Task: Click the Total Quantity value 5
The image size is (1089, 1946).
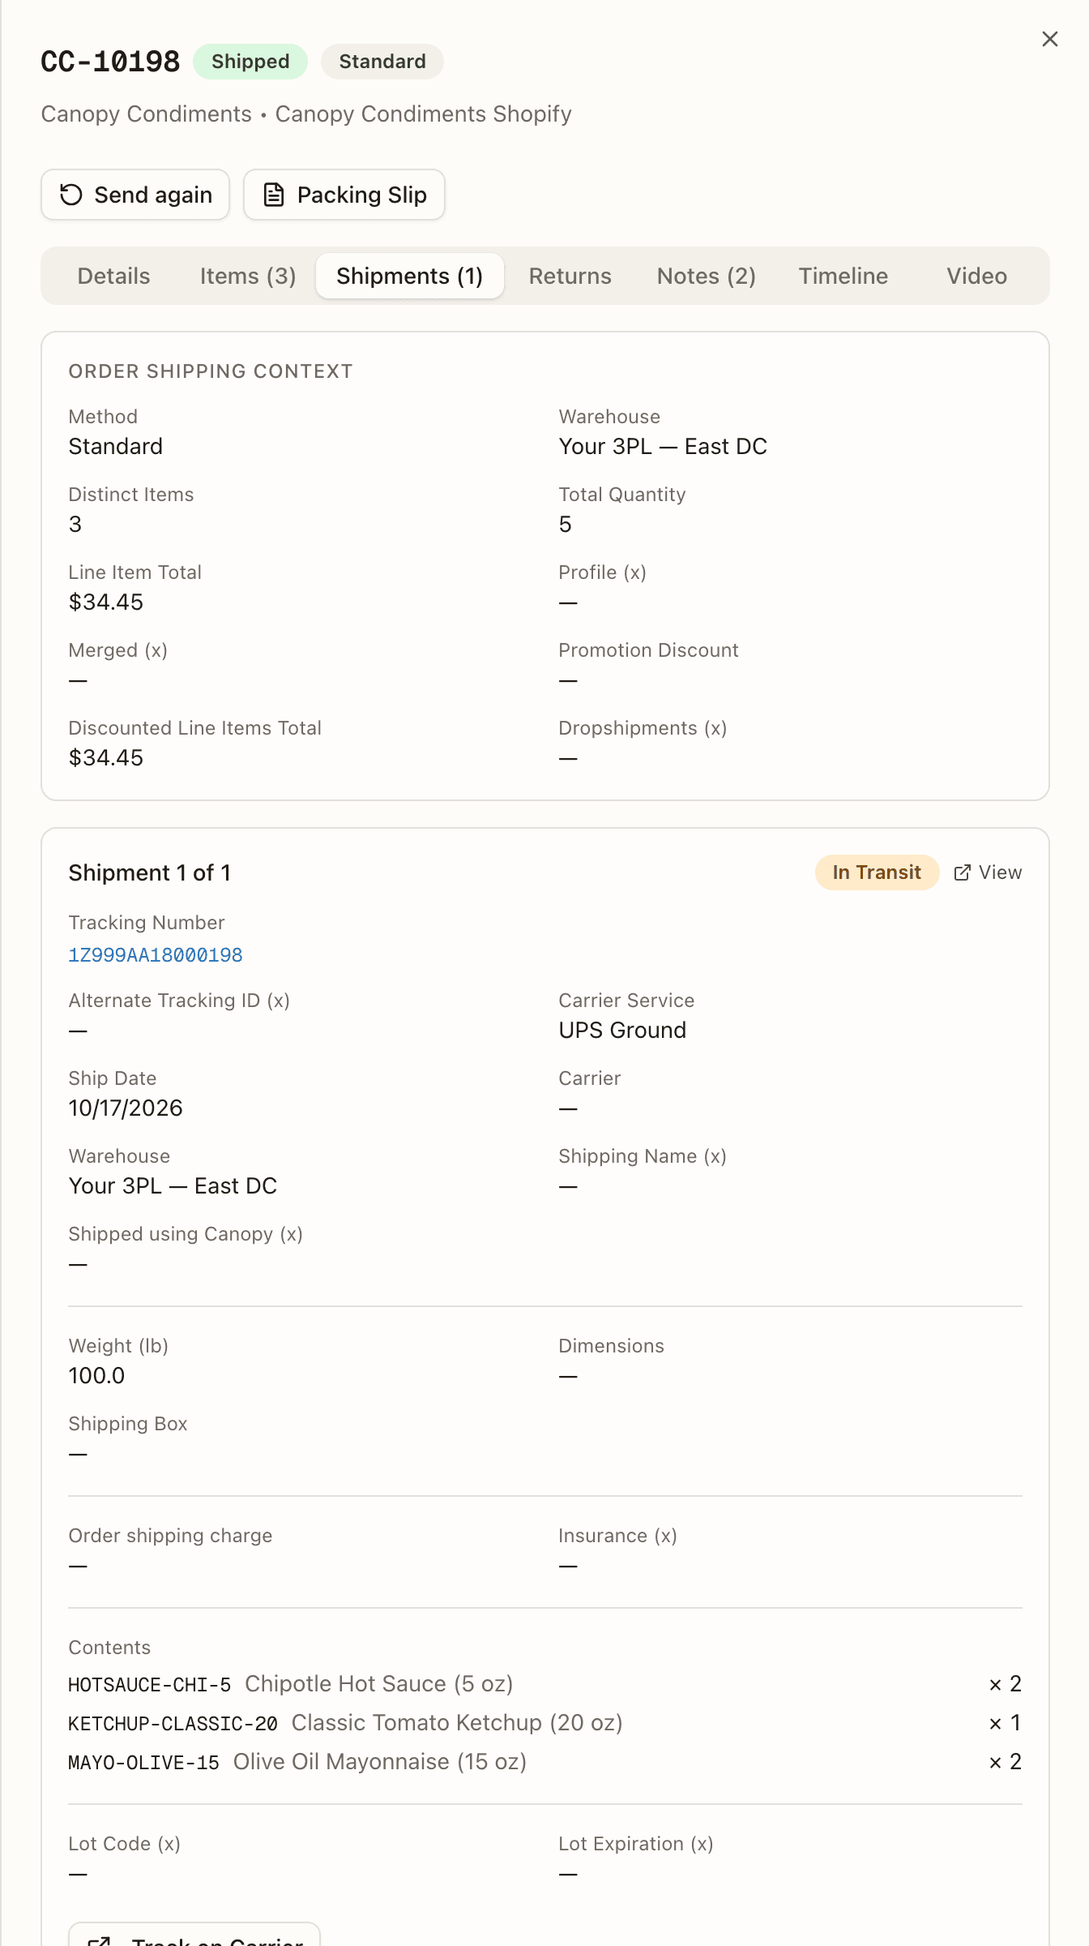Action: pos(566,524)
